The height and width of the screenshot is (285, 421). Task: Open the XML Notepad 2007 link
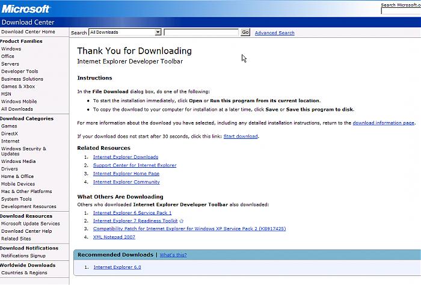point(114,237)
